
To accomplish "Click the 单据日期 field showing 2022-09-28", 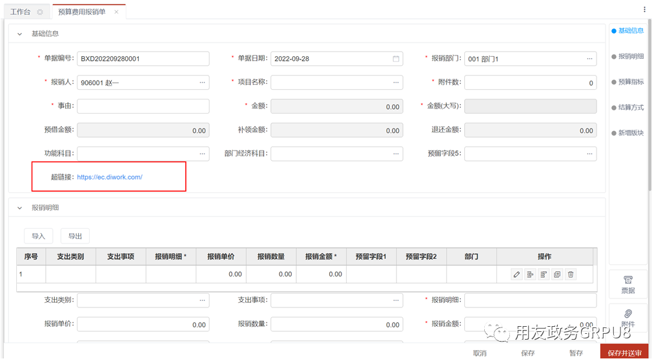I will click(x=337, y=59).
